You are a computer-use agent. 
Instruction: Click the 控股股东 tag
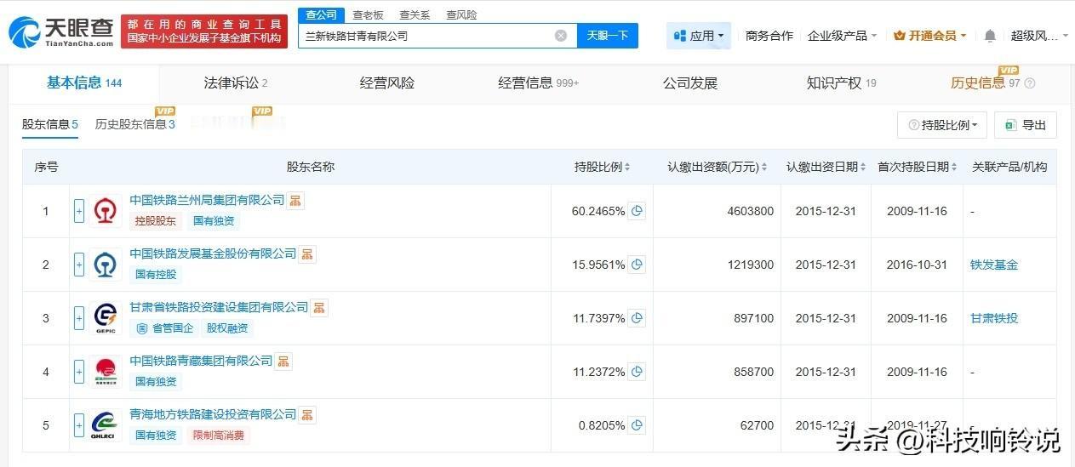[x=156, y=221]
